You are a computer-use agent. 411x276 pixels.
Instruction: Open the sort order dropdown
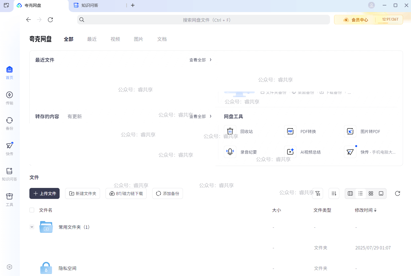coord(334,193)
